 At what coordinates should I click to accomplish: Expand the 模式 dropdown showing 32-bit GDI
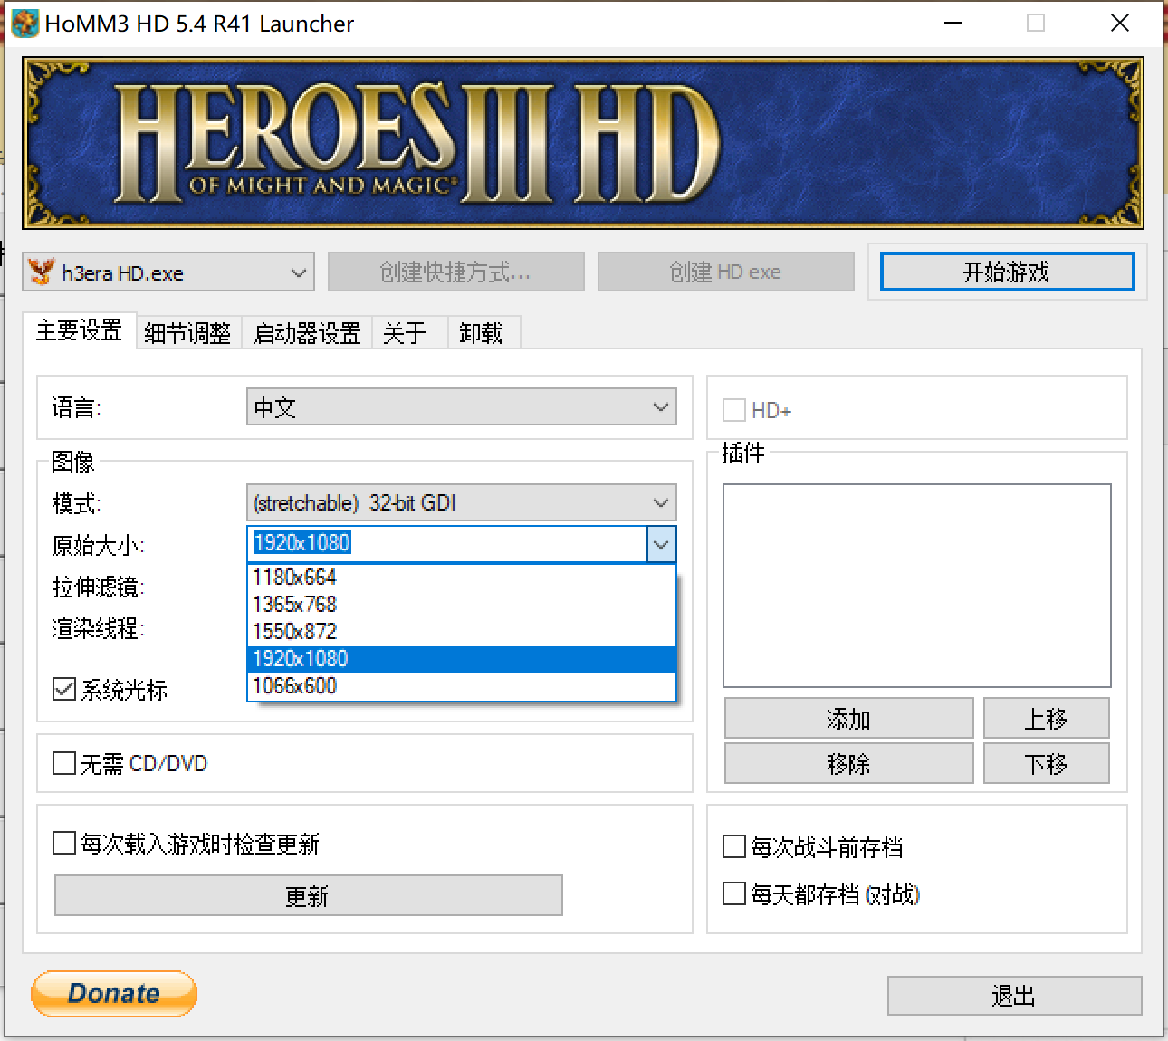point(462,502)
